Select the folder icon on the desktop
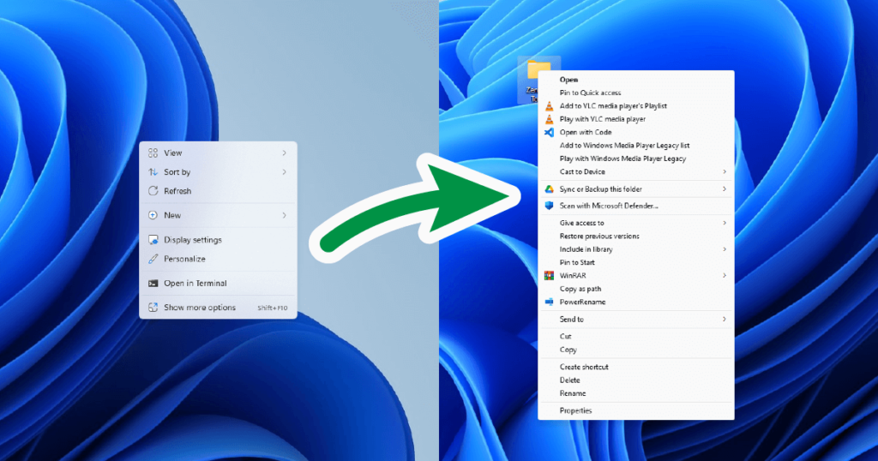This screenshot has height=461, width=878. click(x=538, y=70)
